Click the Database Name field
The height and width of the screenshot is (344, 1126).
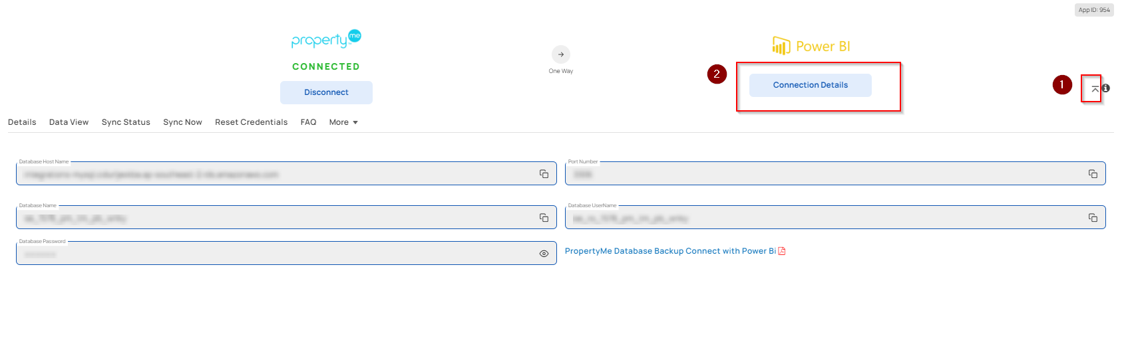[286, 218]
